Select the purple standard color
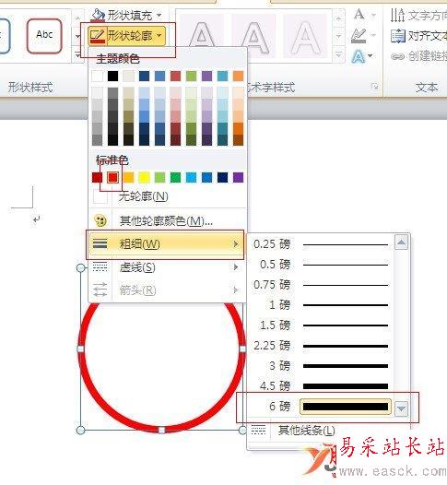Viewport: 447px width, 485px height. pos(238,178)
